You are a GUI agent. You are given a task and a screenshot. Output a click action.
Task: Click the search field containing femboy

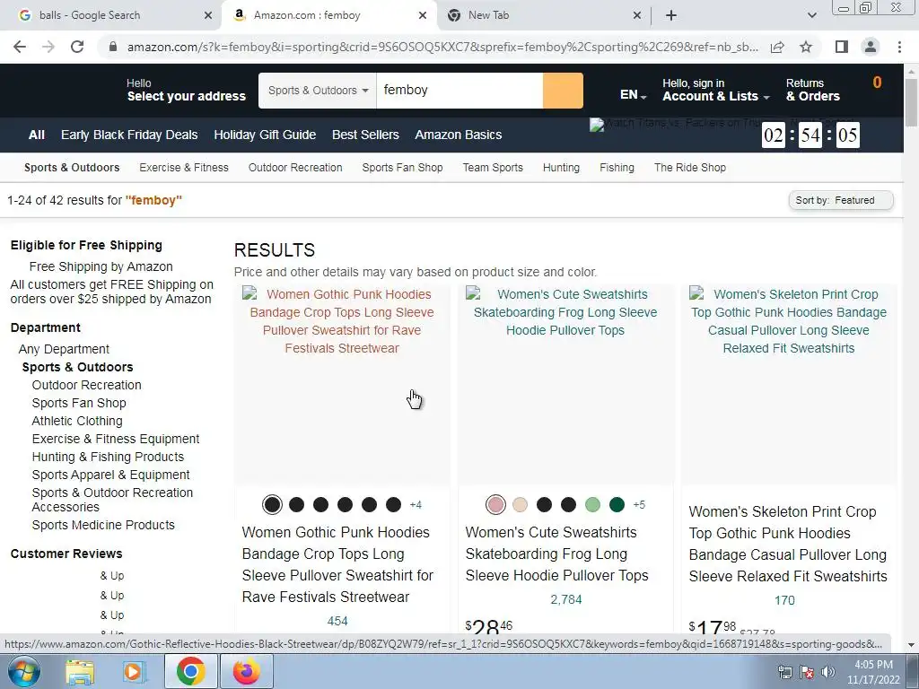pos(459,91)
